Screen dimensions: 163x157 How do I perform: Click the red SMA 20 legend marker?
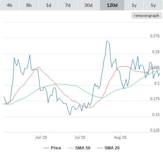pyautogui.click(x=100, y=148)
